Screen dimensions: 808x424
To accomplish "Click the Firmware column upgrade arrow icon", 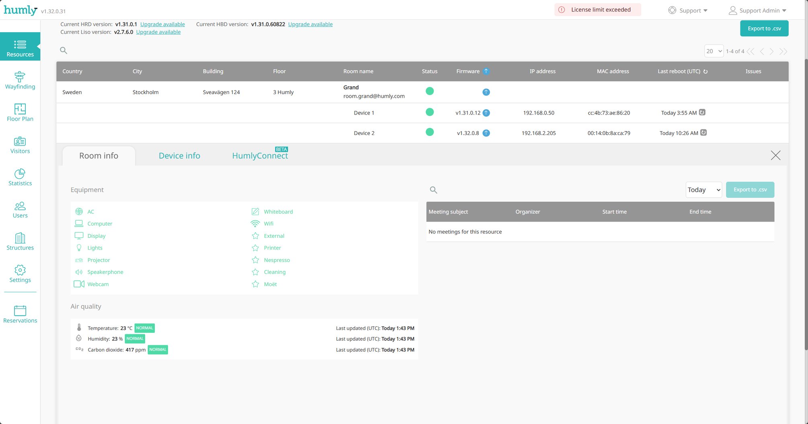I will click(486, 71).
